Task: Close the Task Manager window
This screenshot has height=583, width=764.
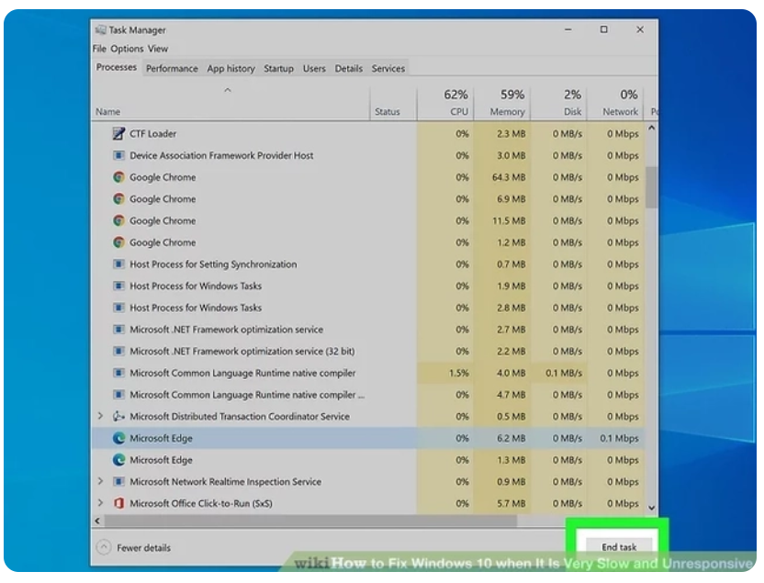Action: tap(640, 29)
